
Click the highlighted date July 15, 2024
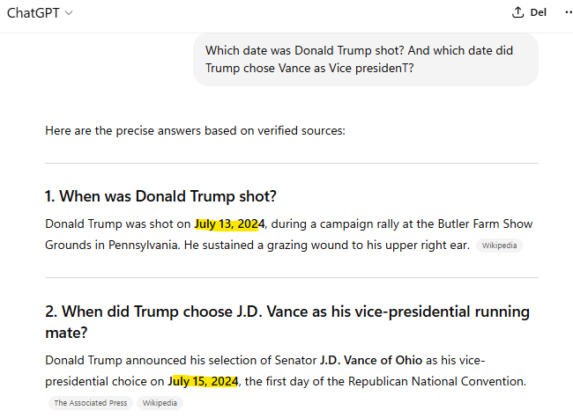[203, 381]
